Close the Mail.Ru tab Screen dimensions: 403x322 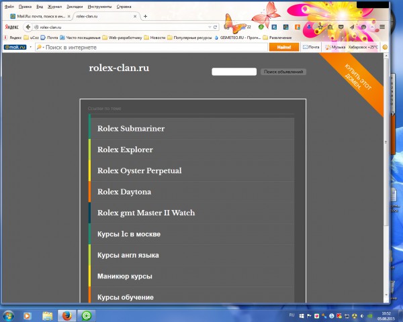point(69,16)
